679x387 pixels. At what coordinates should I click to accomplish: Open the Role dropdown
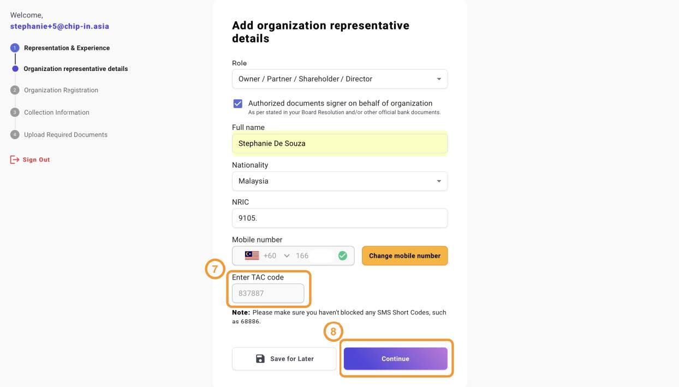(339, 79)
